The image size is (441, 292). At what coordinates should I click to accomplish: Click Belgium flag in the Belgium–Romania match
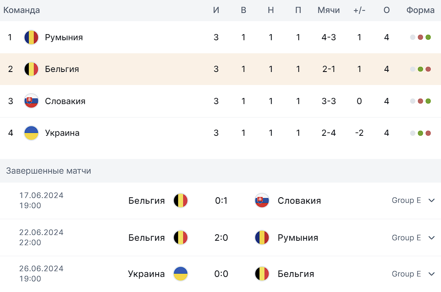point(181,238)
